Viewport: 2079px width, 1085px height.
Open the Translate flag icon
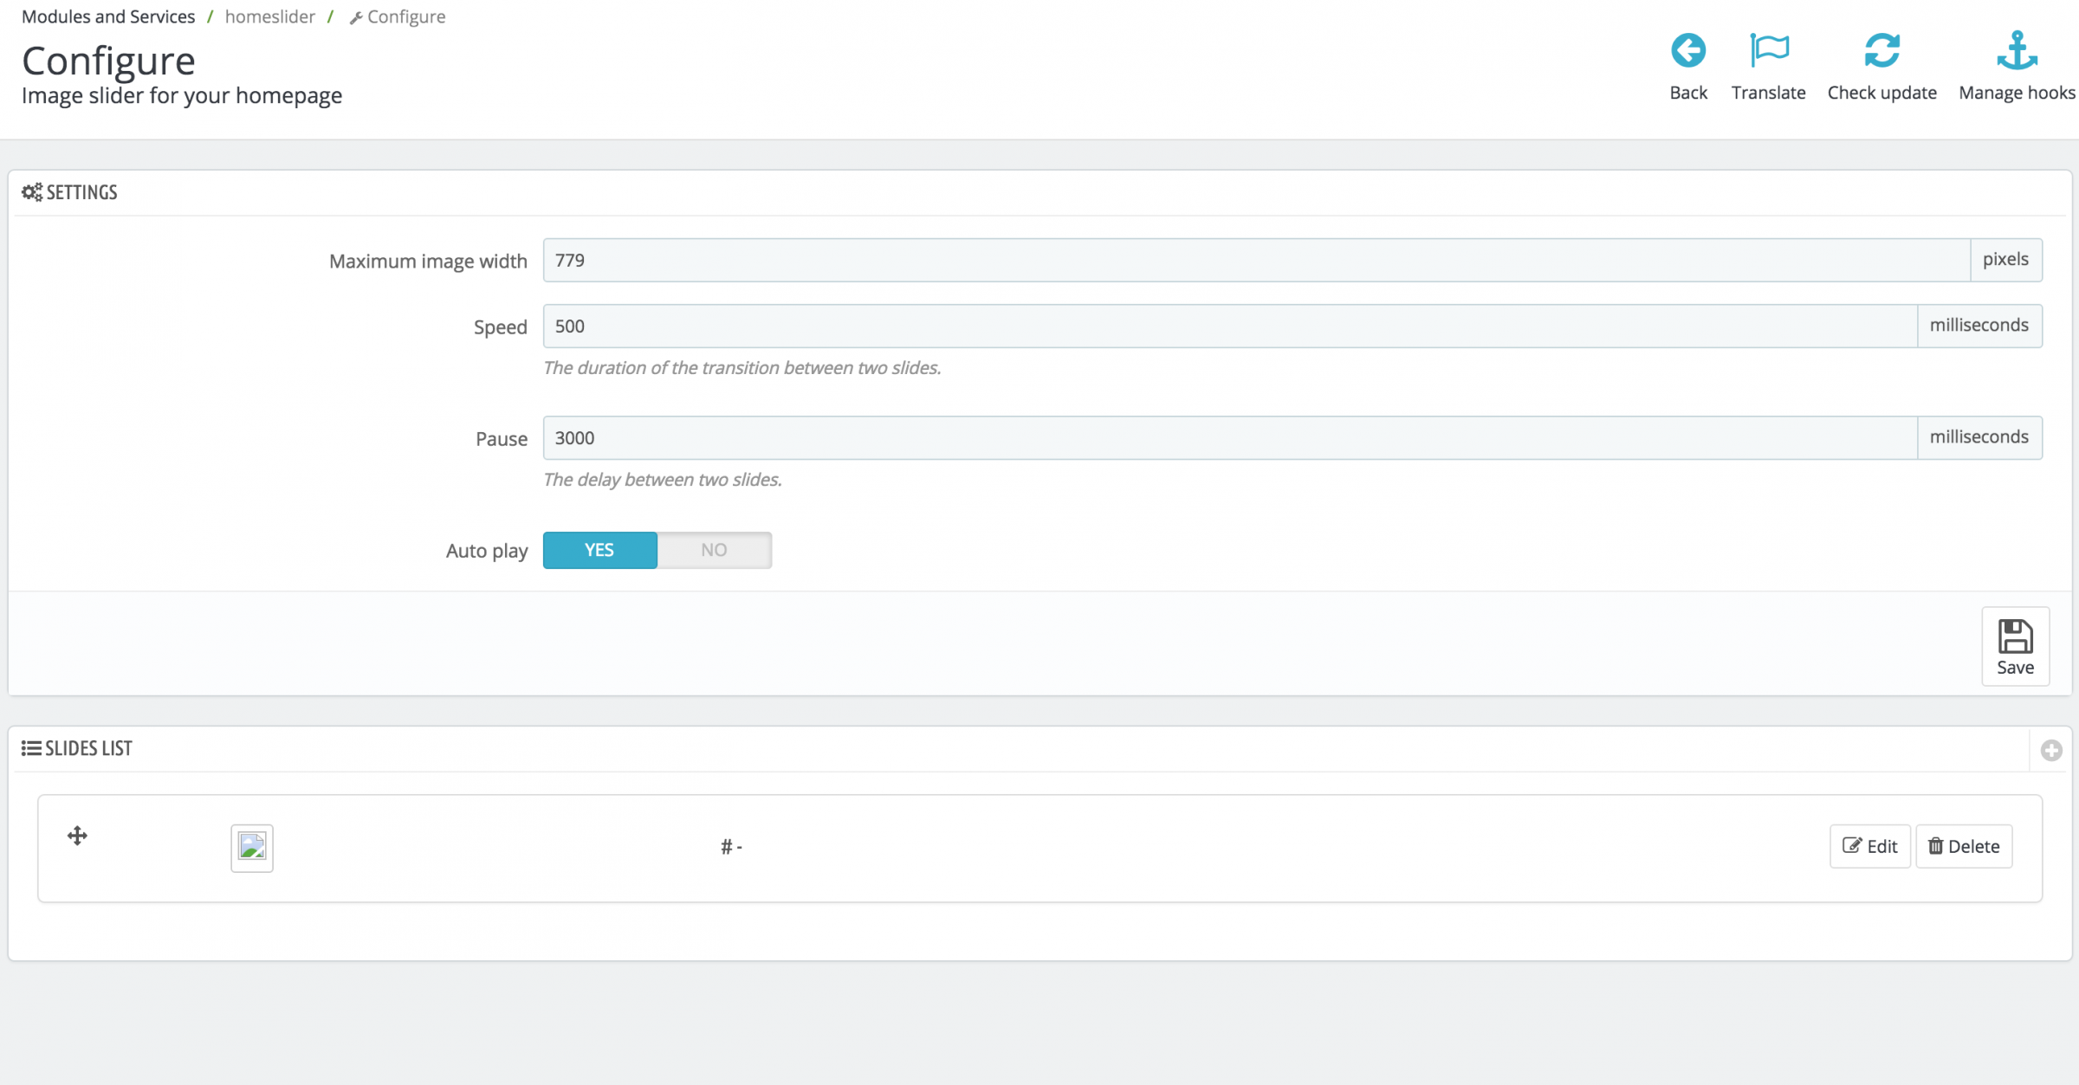click(x=1768, y=50)
